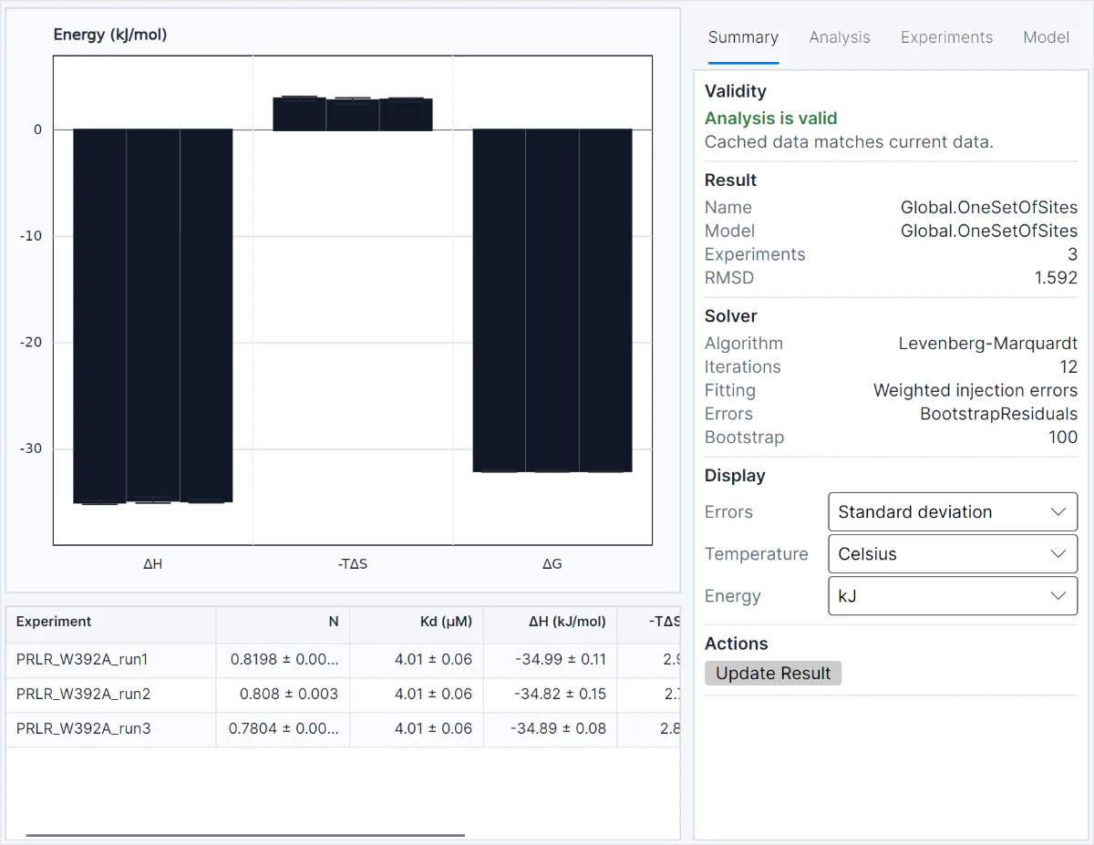The image size is (1094, 845).
Task: Click the horizontal scrollbar under the table
Action: 245,834
